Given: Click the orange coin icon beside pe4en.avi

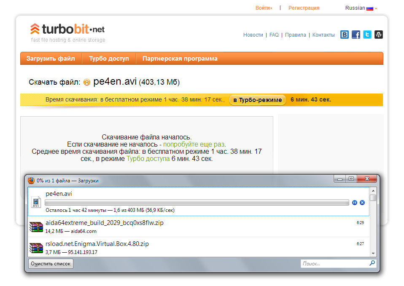Looking at the screenshot, I should pyautogui.click(x=87, y=82).
